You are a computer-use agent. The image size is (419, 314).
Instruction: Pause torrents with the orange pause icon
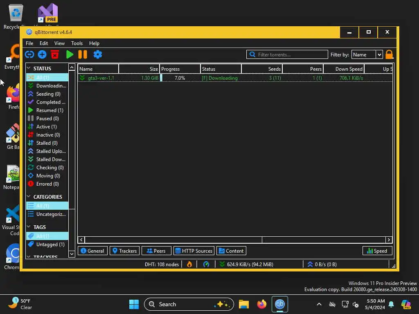pyautogui.click(x=83, y=54)
